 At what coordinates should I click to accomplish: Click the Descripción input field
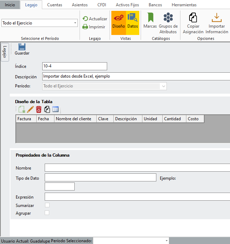point(136,76)
